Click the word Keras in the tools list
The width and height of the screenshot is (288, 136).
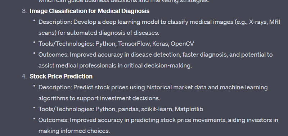(161, 44)
